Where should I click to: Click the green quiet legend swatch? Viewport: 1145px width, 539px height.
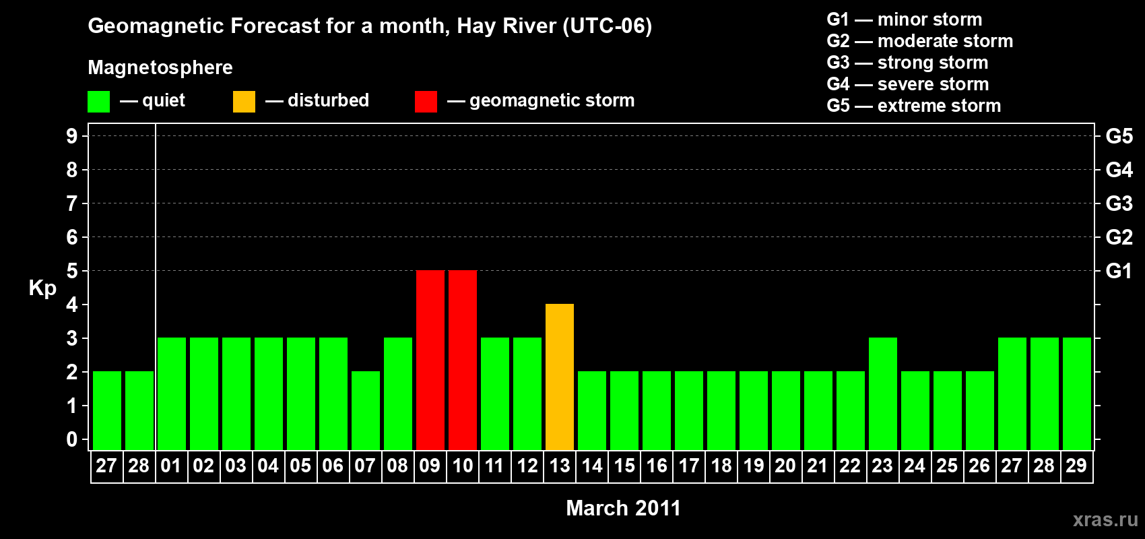[98, 102]
